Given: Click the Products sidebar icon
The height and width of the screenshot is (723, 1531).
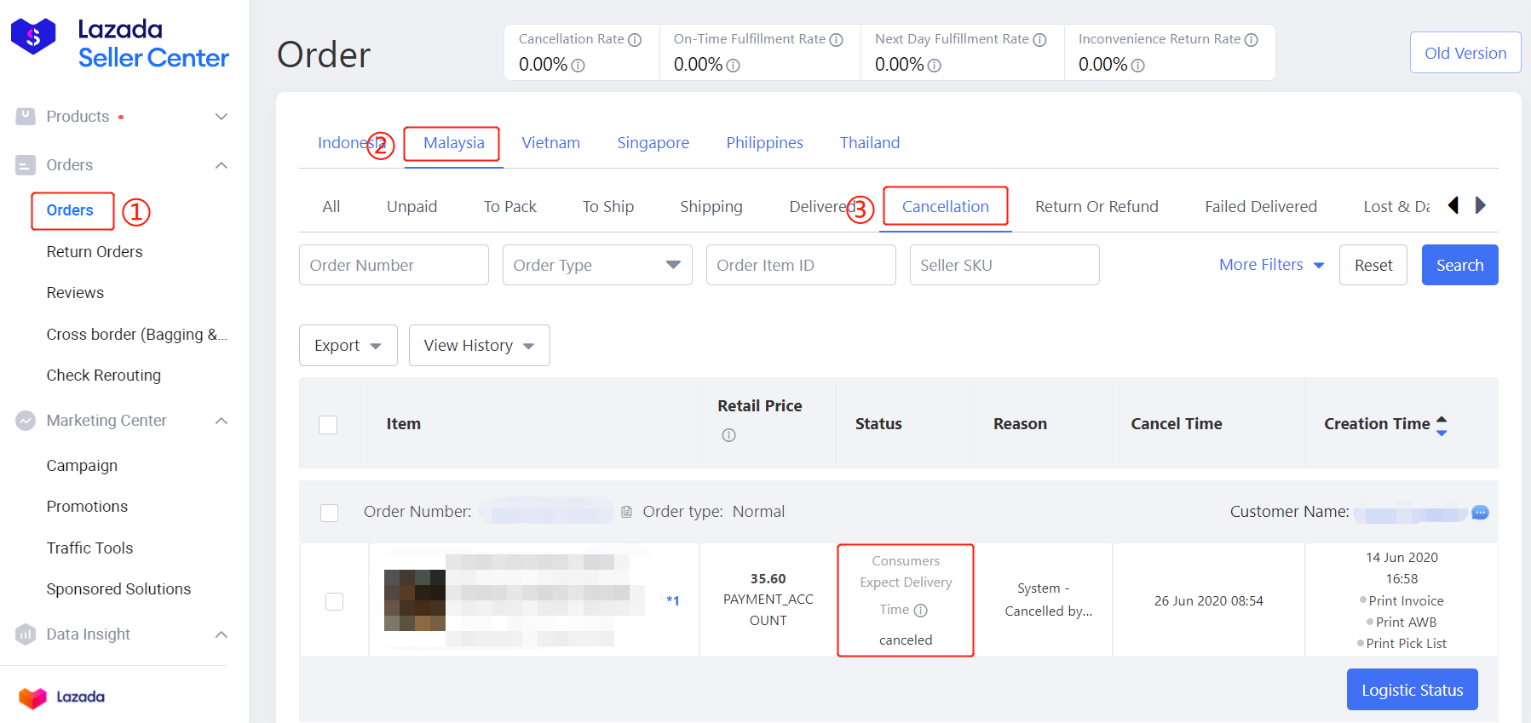Looking at the screenshot, I should pos(26,117).
